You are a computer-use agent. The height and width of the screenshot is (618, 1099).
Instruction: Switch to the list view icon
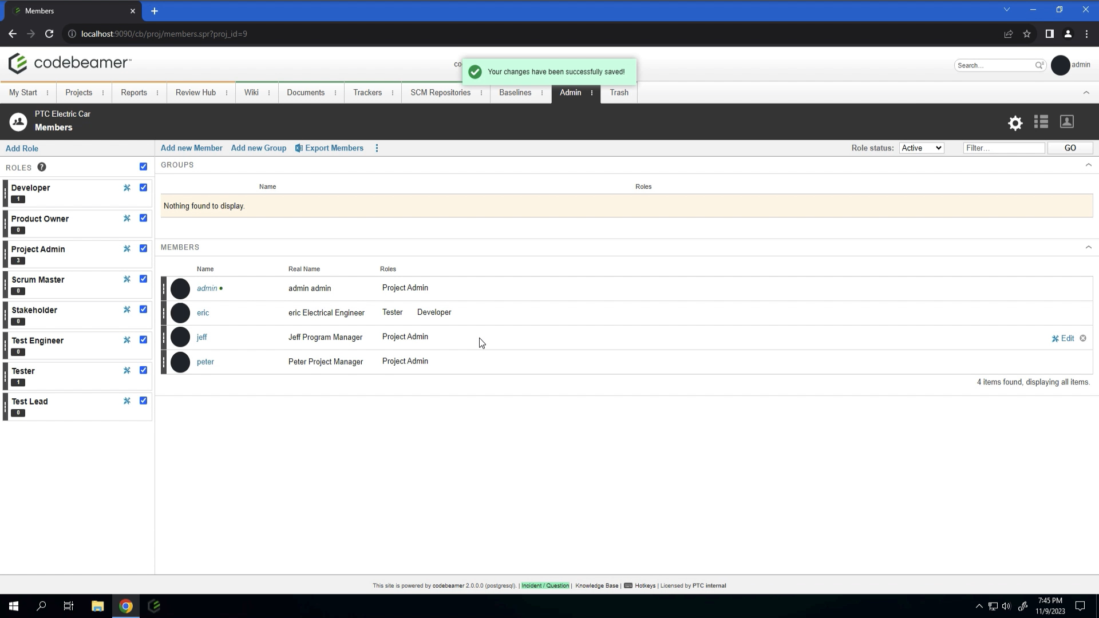point(1041,122)
